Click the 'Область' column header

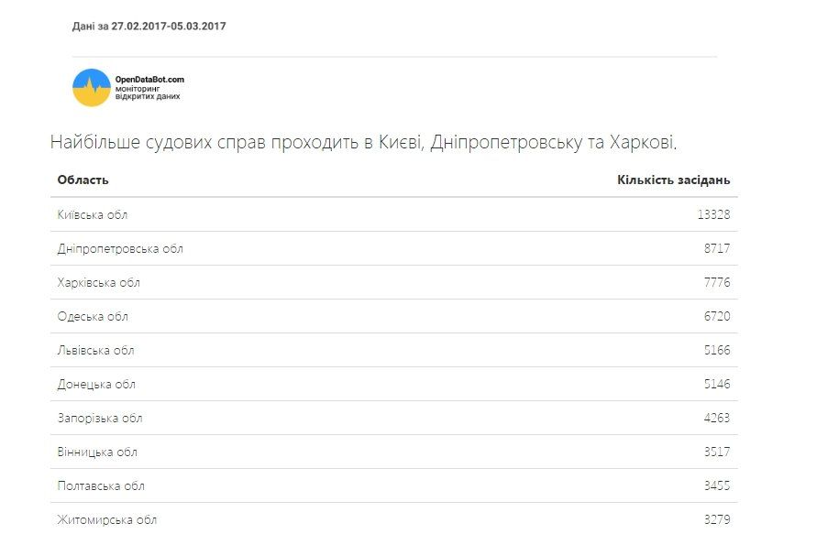point(83,180)
